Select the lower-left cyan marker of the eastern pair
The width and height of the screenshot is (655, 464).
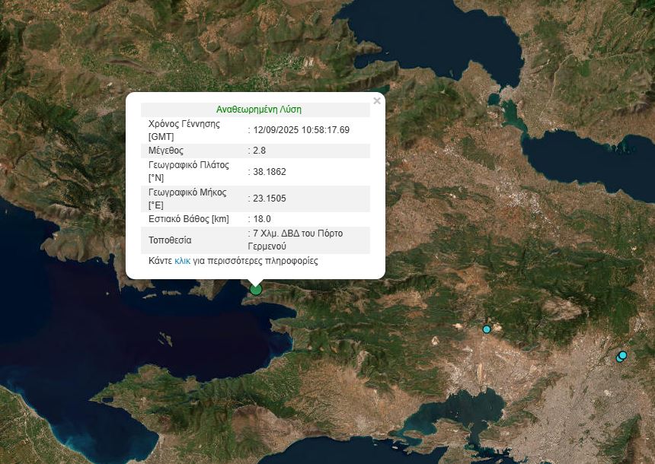pos(618,358)
